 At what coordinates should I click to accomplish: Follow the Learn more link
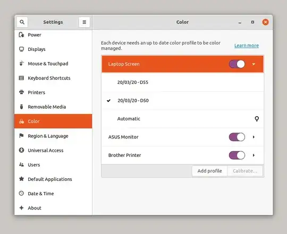coord(247,46)
